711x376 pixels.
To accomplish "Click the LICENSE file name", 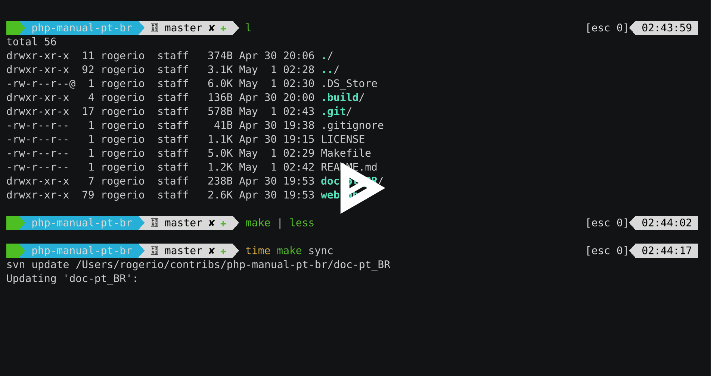I will tap(343, 139).
